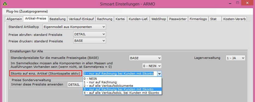Open the Preise abrufen DETAIL price list dropdown
Image resolution: width=255 pixels, height=102 pixels.
90,34
